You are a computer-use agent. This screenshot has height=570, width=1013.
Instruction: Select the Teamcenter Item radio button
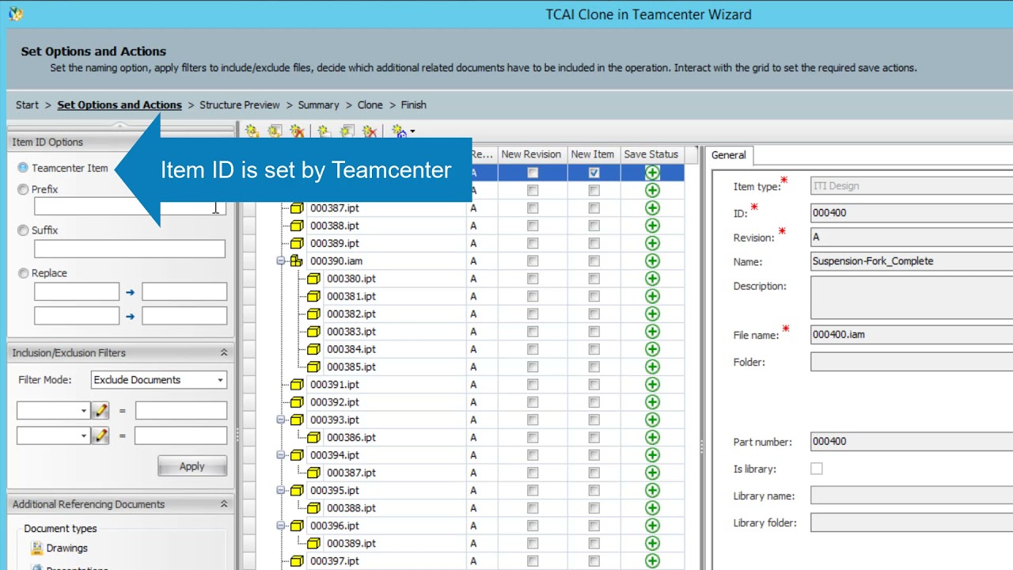pyautogui.click(x=23, y=168)
